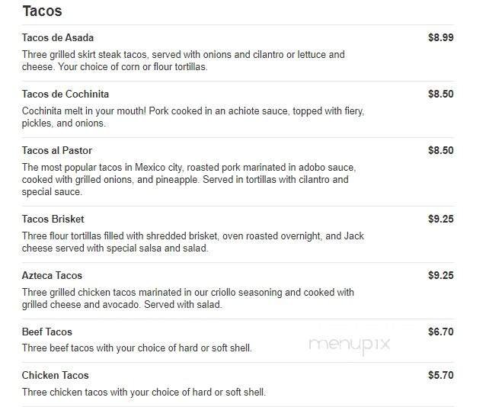Screen dimensions: 486x407
Task: Click the menupix watermark logo
Action: click(x=350, y=344)
